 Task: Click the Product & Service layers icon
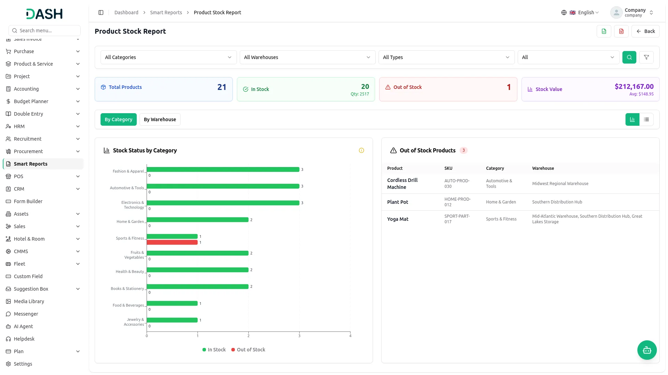pos(8,64)
